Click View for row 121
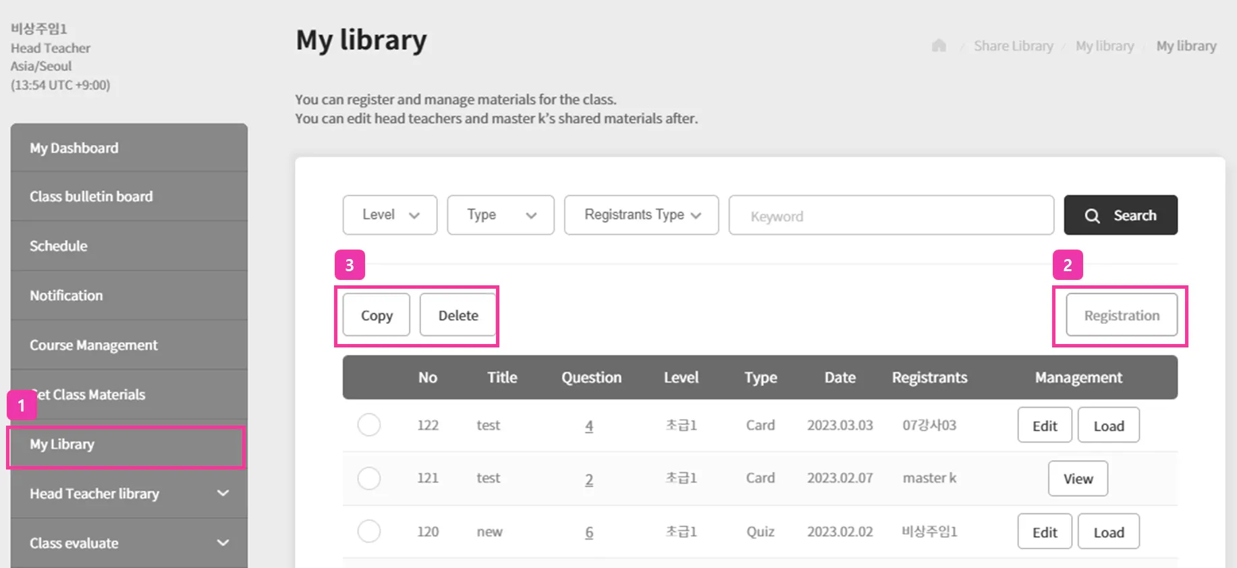The height and width of the screenshot is (568, 1237). [x=1078, y=478]
